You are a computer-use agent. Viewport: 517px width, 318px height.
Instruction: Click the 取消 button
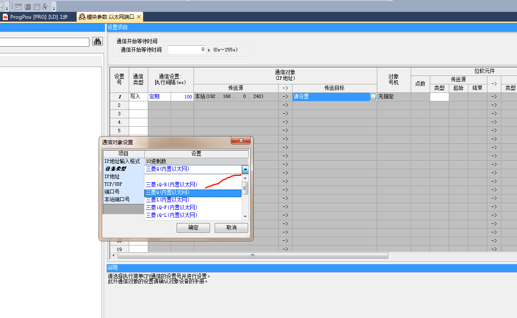(231, 228)
